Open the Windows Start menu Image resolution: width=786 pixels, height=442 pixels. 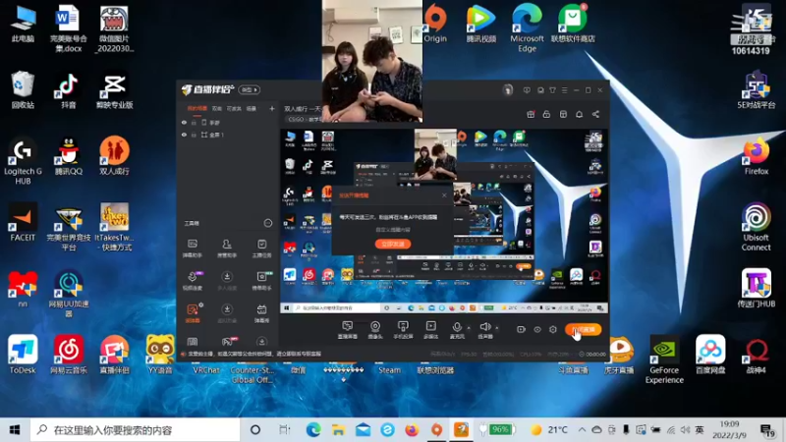pos(15,430)
